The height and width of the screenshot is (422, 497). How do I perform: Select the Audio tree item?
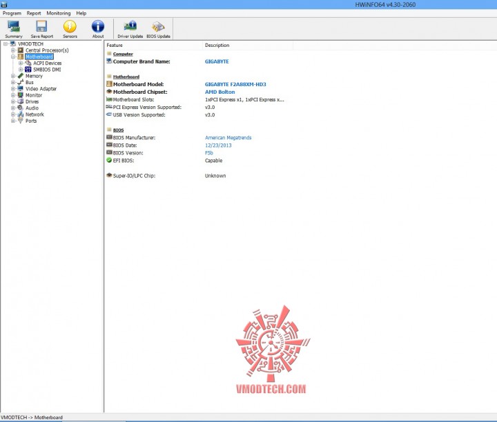32,108
